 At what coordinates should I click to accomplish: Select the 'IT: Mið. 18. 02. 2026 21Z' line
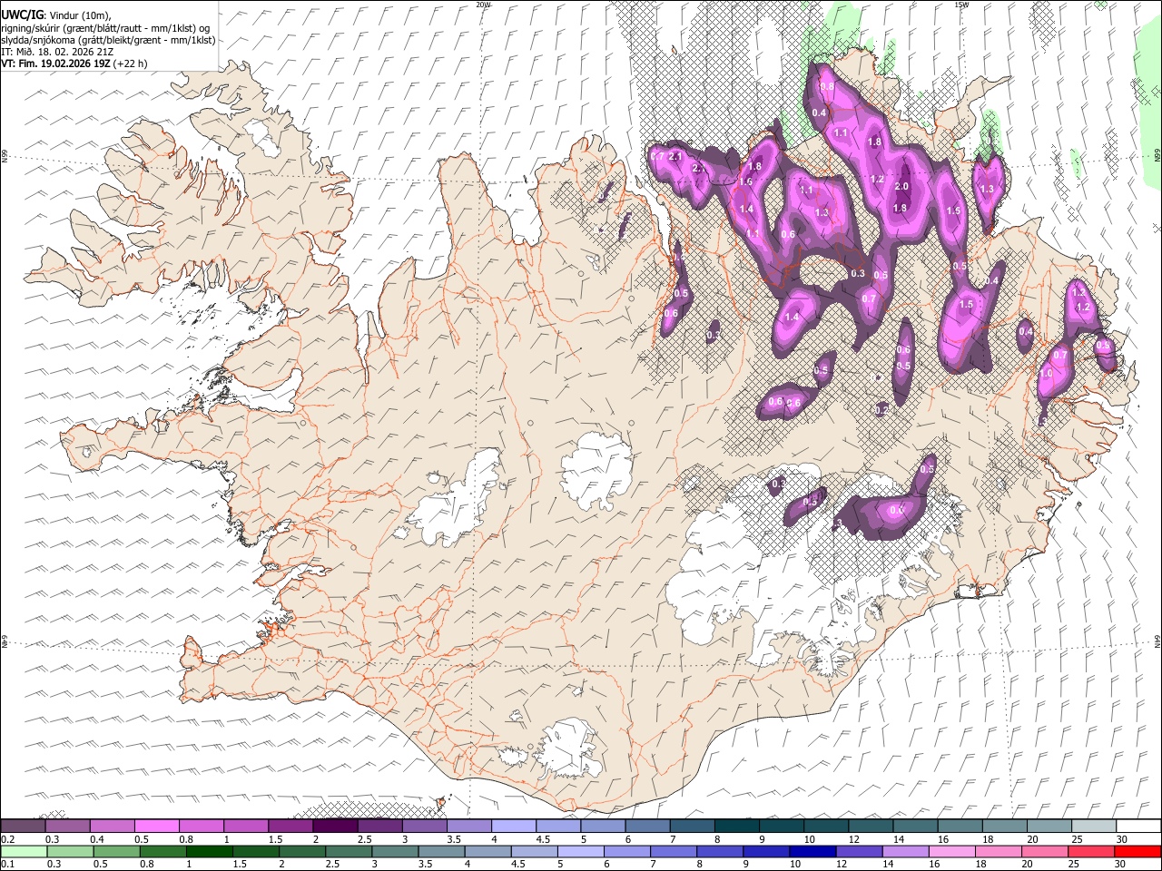tap(57, 52)
